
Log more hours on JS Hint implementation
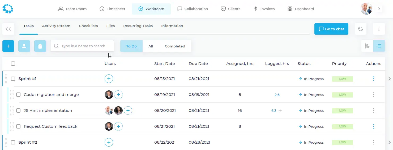coord(280,111)
